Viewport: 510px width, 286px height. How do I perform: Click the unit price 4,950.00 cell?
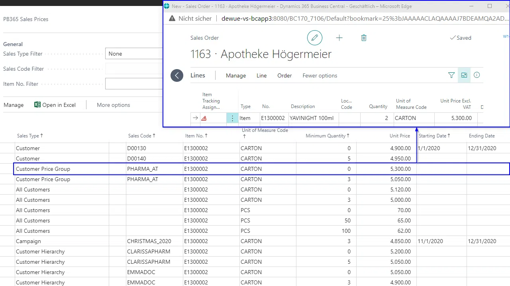pyautogui.click(x=400, y=158)
